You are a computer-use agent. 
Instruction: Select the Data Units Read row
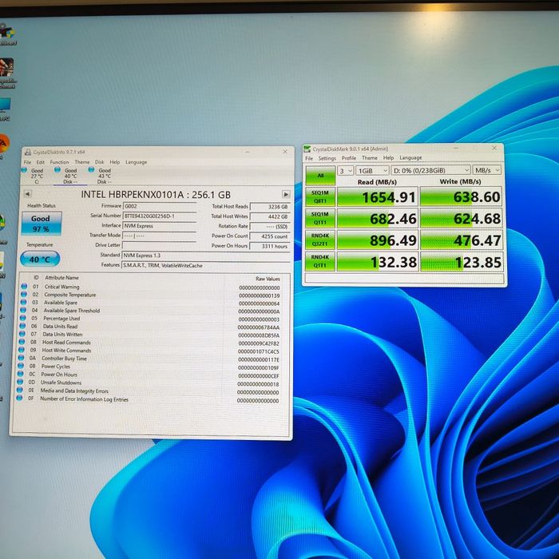pyautogui.click(x=151, y=327)
